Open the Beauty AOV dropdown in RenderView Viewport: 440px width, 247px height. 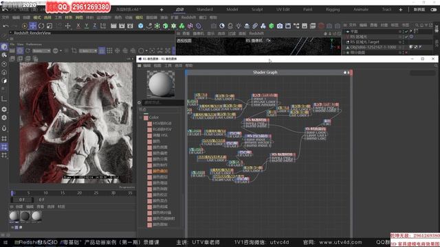tap(41, 51)
